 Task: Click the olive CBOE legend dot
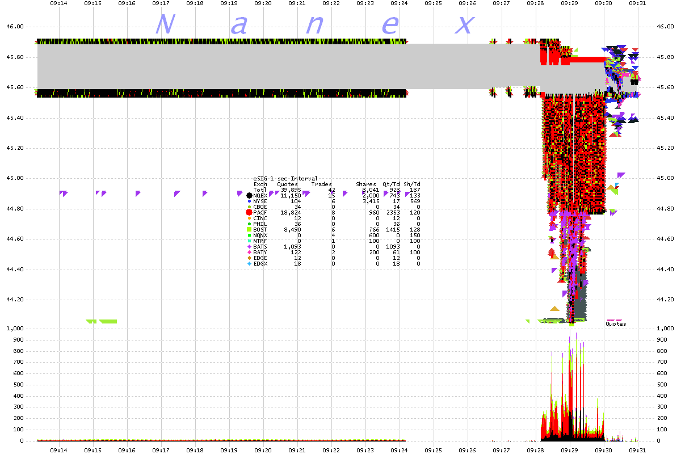(x=249, y=207)
